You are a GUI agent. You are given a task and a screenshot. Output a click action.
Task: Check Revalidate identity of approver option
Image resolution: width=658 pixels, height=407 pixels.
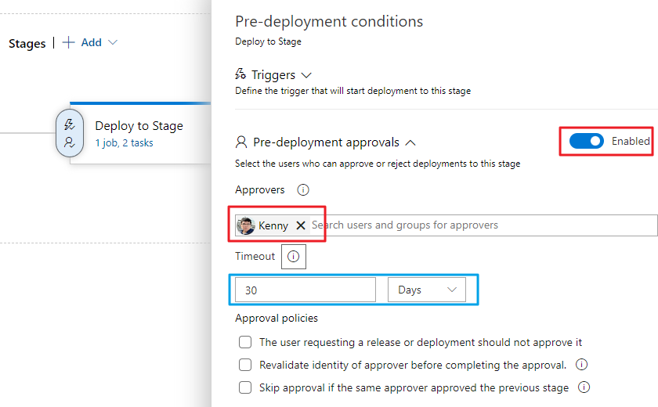[x=245, y=365]
